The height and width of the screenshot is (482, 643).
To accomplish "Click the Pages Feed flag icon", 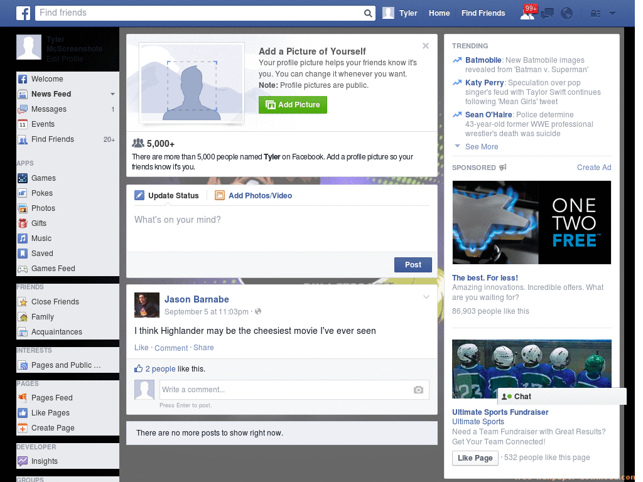I will (23, 397).
